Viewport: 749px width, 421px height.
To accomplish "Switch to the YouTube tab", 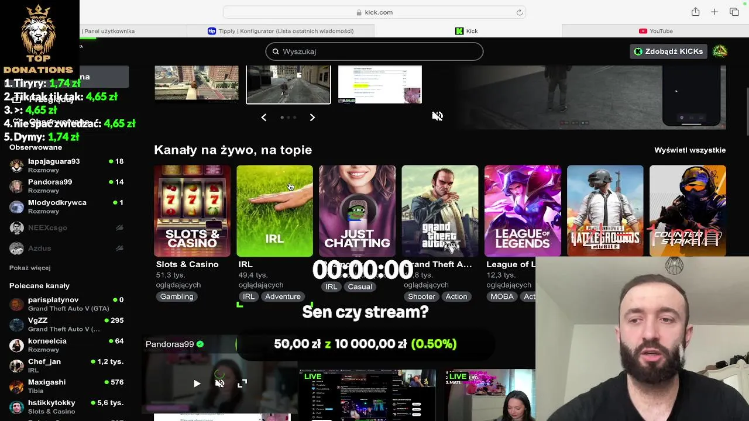I will point(655,31).
